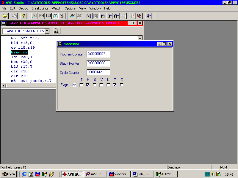Click the rightmost toolbar icon with lines and curved arrow
The image size is (238, 178).
coord(148,16)
